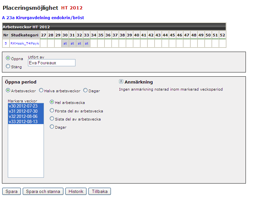Click the Markera veckor label
The height and width of the screenshot is (204, 254).
[22, 101]
